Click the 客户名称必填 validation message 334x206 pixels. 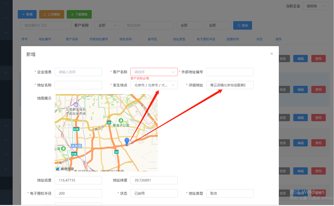coord(140,78)
